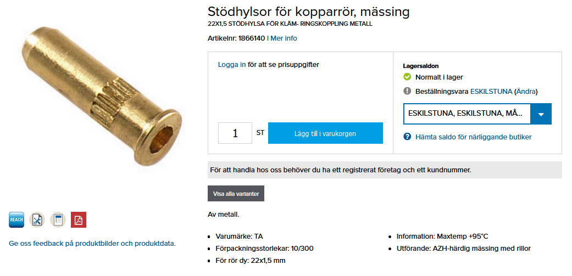Click the grey order-item warning icon
This screenshot has height=276, width=572.
point(408,91)
